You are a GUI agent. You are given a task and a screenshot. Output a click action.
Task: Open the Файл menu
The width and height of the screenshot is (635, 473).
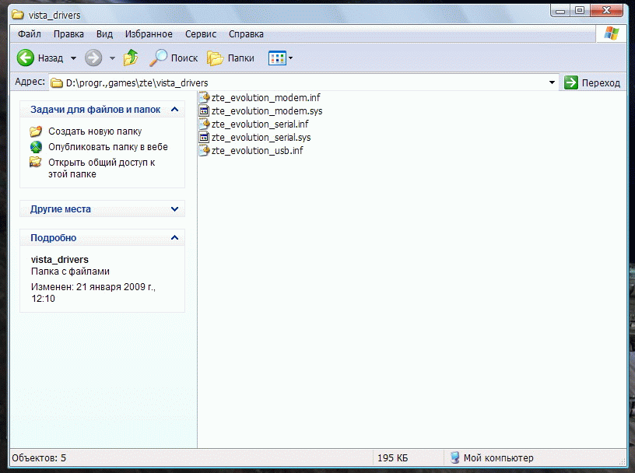29,34
